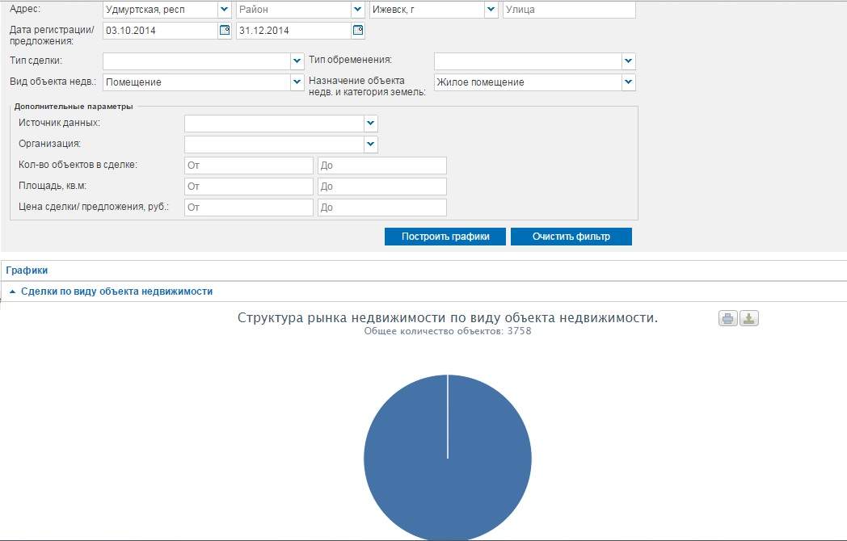The height and width of the screenshot is (541, 847).
Task: Click the chart title Структура рынка недвижимости
Action: (447, 317)
